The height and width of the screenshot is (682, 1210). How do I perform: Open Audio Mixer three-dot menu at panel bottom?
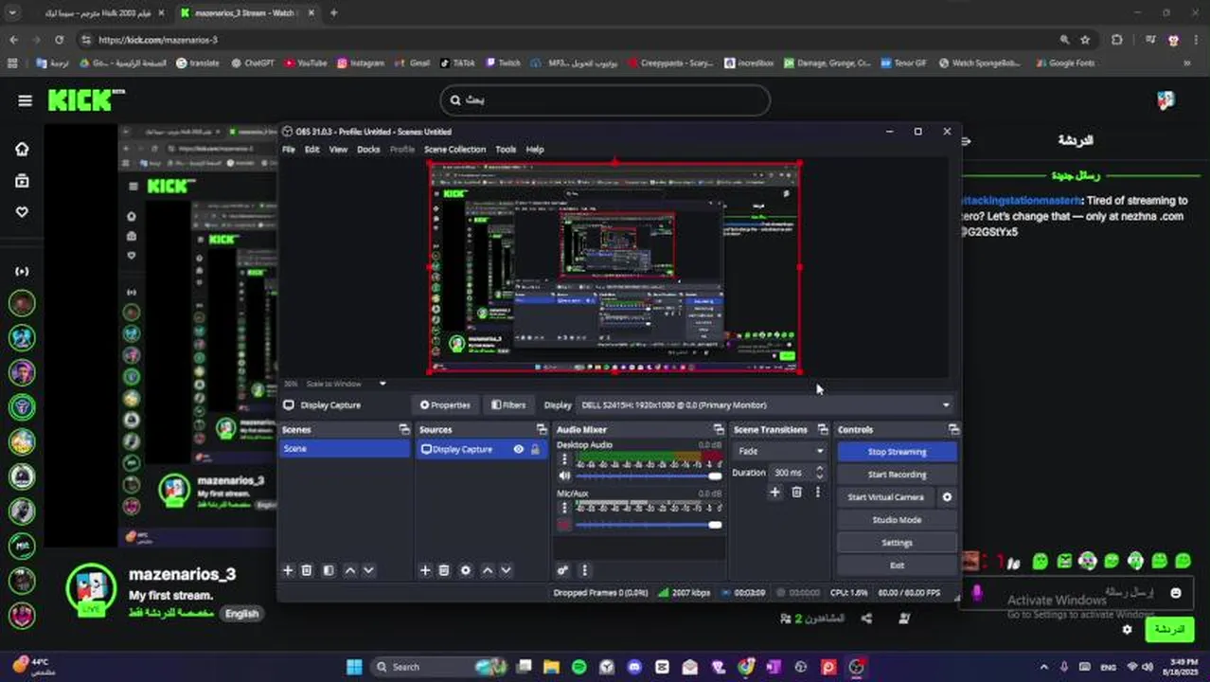[x=584, y=570]
